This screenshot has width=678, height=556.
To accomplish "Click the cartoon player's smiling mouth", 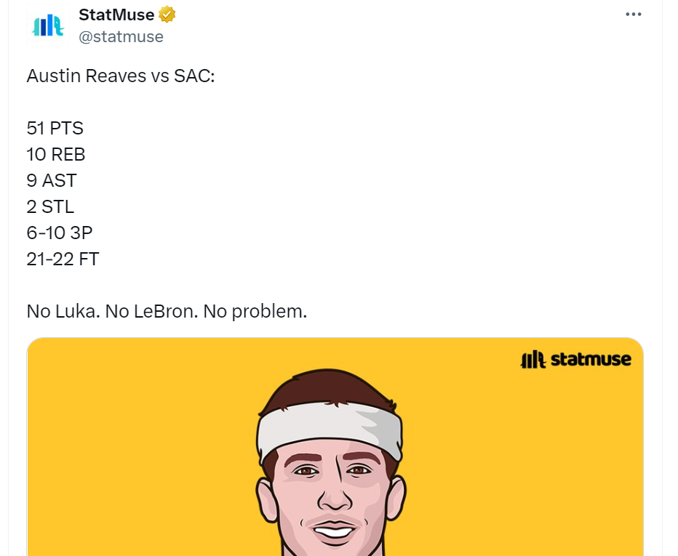I will click(335, 531).
